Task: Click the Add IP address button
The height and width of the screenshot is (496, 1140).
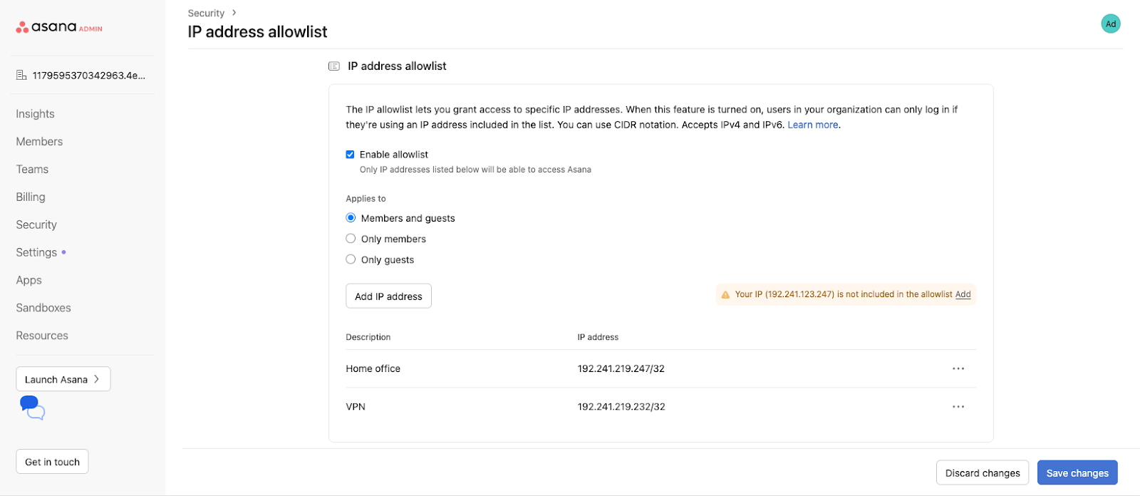Action: 388,295
